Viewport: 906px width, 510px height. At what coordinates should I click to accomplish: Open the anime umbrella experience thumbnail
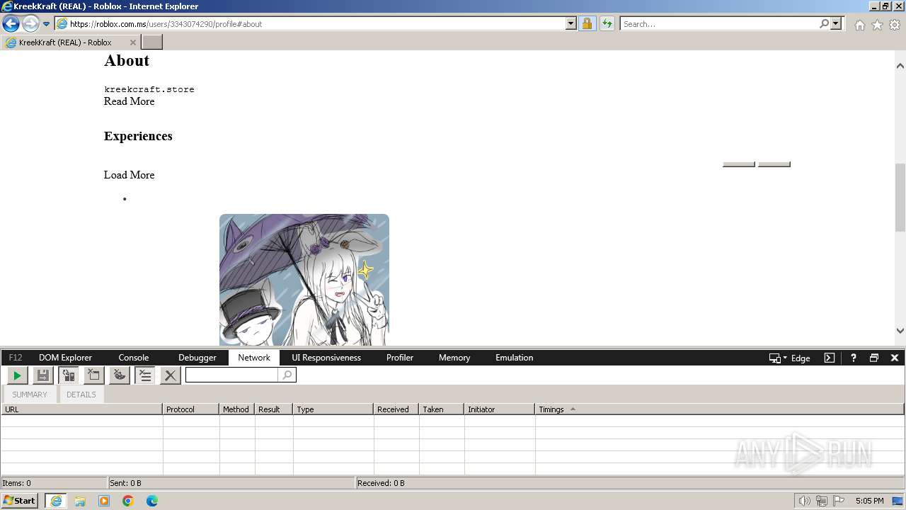(x=304, y=280)
